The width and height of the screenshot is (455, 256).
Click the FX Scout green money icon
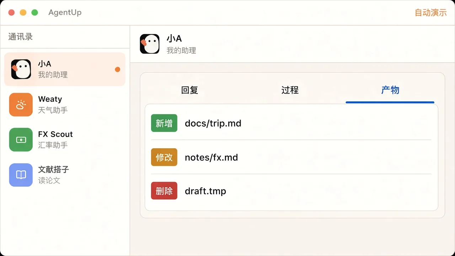21,140
